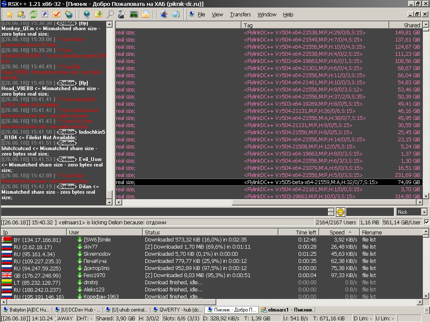The image size is (430, 322).
Task: Open own file list folder icon
Action: [145, 14]
